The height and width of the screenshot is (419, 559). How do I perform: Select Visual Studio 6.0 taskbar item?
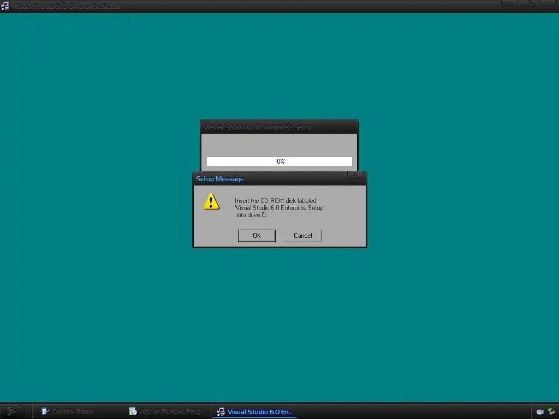click(x=254, y=411)
